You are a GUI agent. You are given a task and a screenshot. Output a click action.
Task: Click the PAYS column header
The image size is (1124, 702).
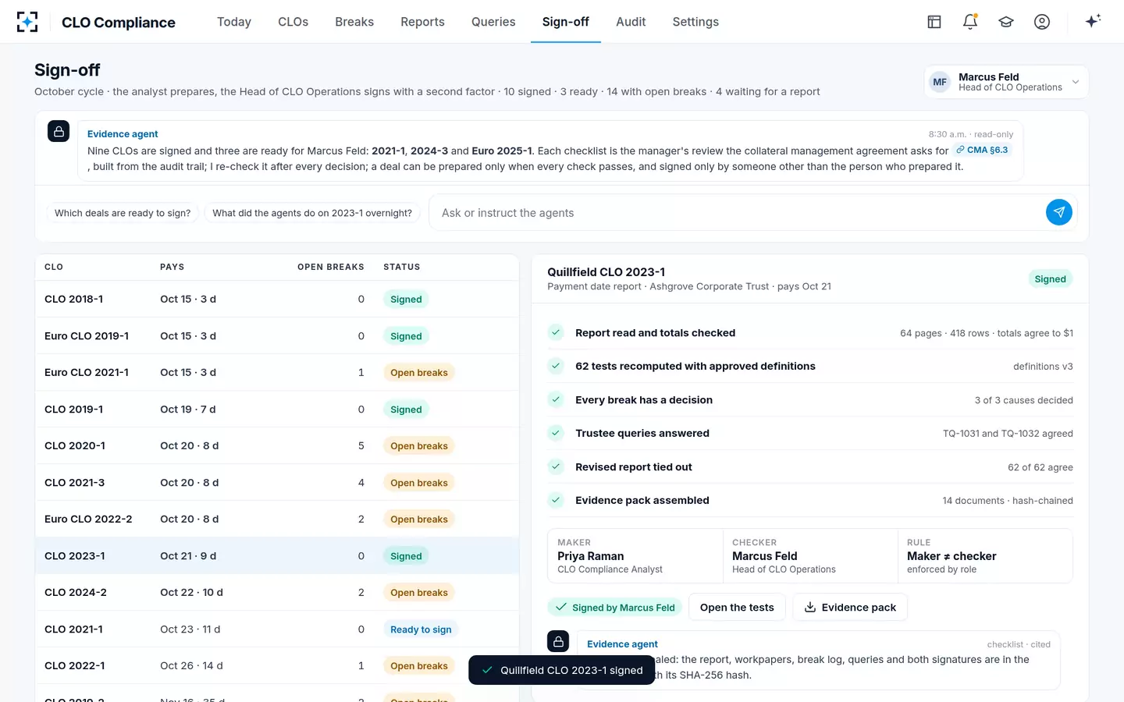[173, 267]
